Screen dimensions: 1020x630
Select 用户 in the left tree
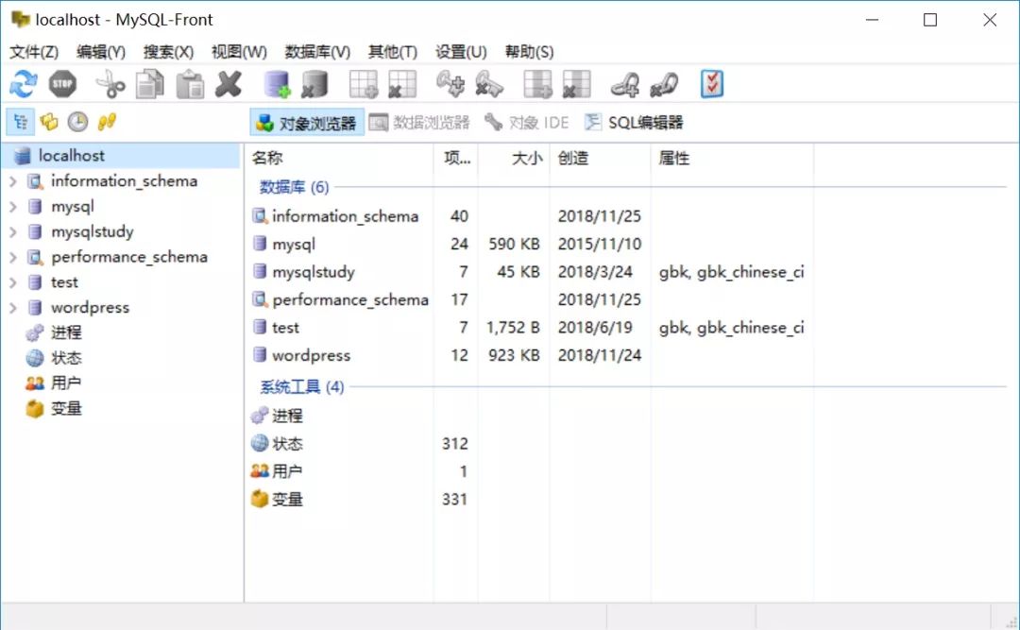[x=66, y=383]
